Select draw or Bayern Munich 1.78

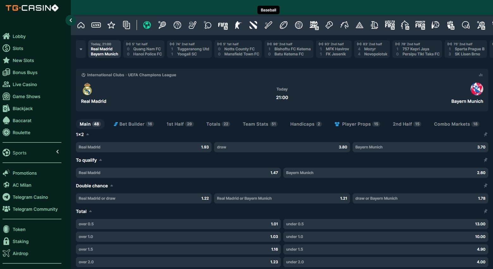coord(420,198)
